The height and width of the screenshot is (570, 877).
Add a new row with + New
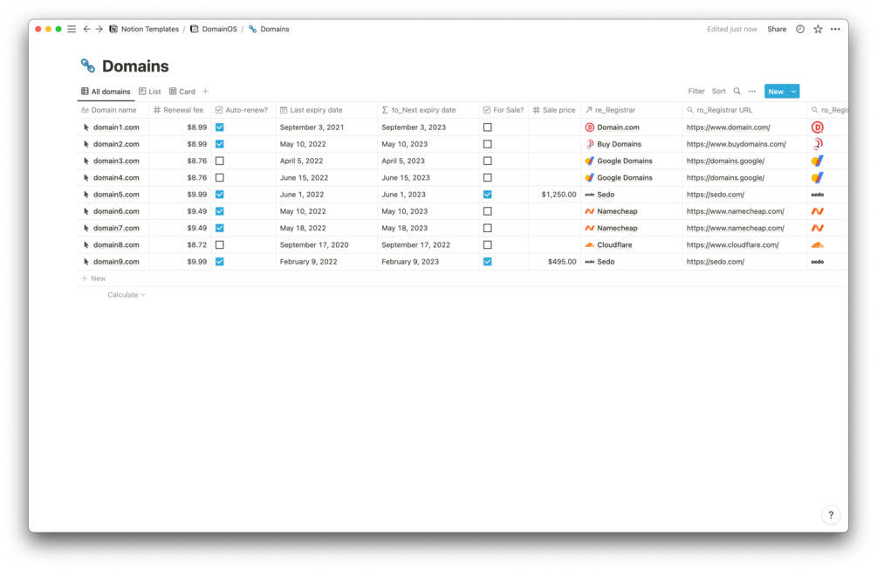click(93, 278)
